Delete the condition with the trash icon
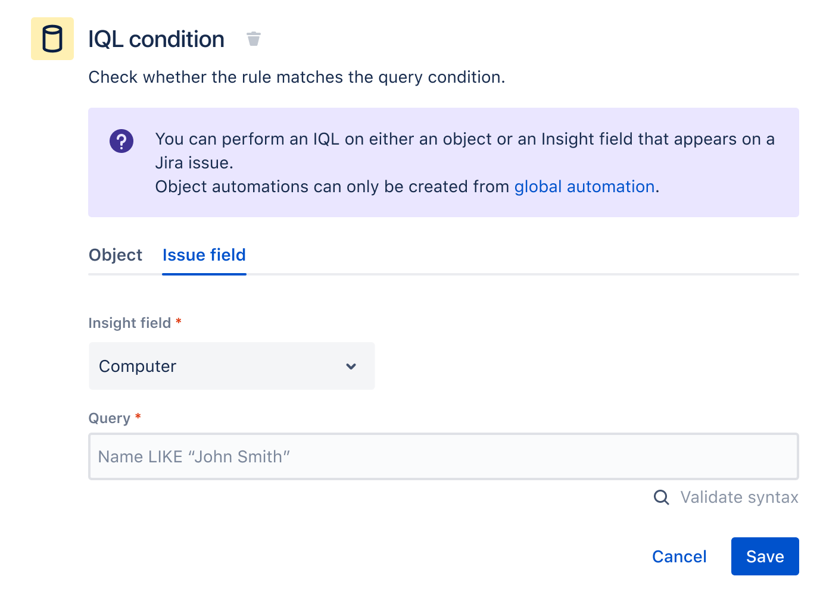Image resolution: width=823 pixels, height=598 pixels. pos(254,39)
